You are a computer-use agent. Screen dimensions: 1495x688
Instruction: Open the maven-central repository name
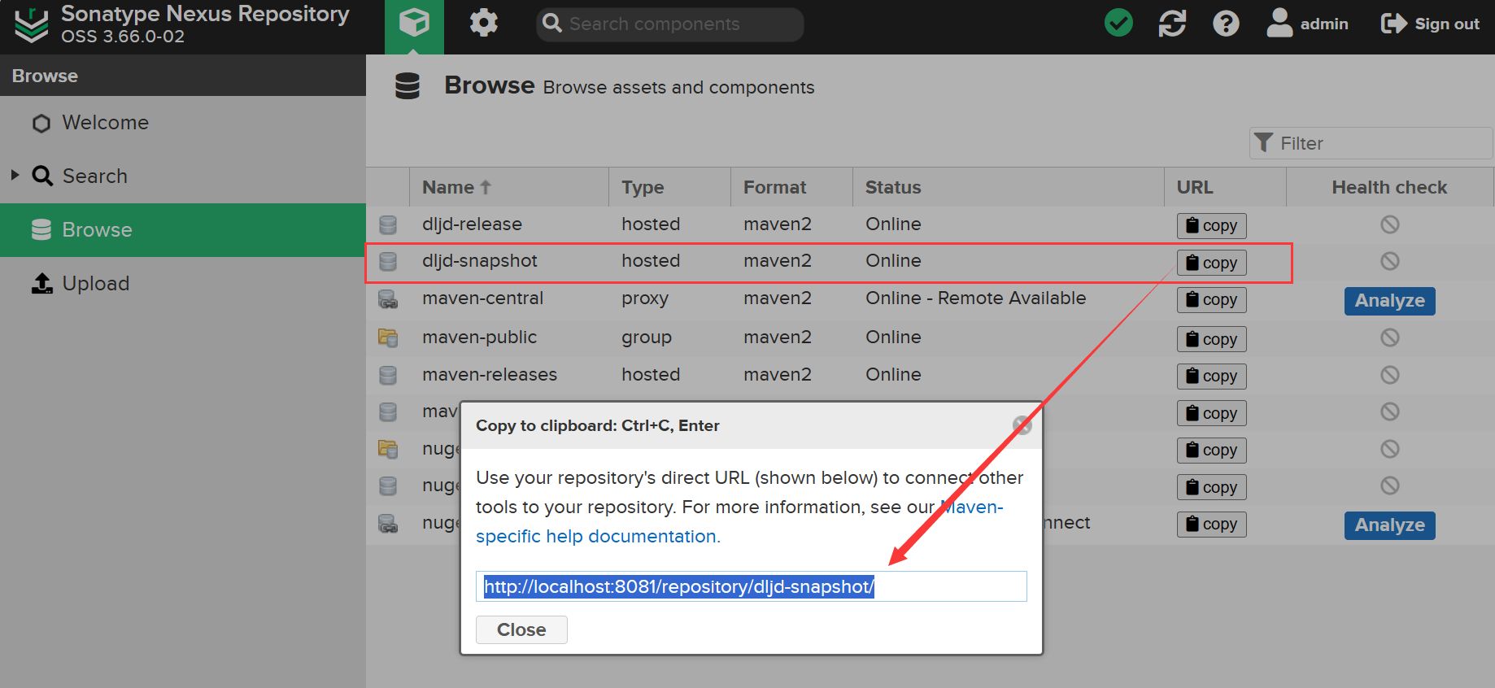click(482, 298)
